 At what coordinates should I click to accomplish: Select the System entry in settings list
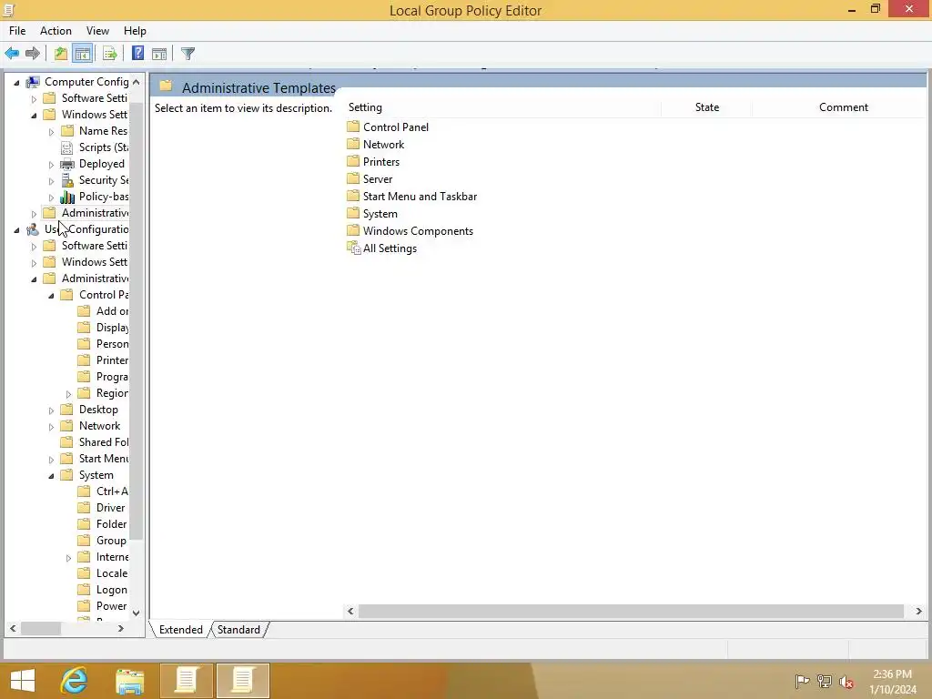pyautogui.click(x=372, y=214)
